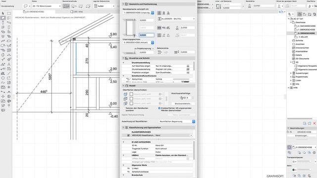
Task: Uncheck Endoberflächen mit angrenzenden Wänden überschreiben
Action: point(159,108)
